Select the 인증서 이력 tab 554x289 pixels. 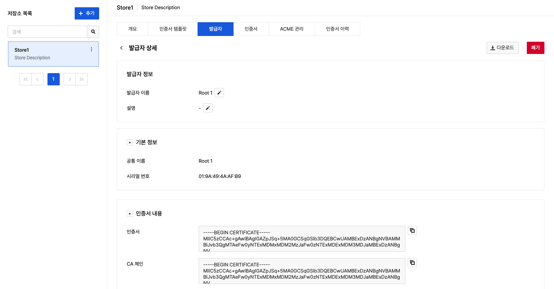click(337, 29)
